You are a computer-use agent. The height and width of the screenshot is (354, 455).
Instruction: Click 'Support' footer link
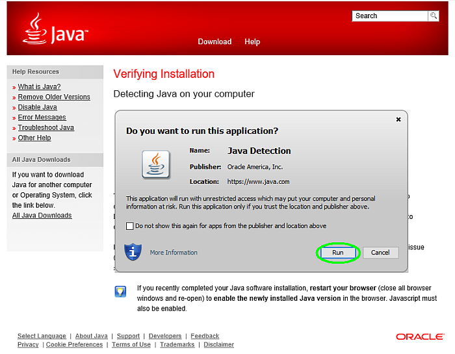click(128, 336)
